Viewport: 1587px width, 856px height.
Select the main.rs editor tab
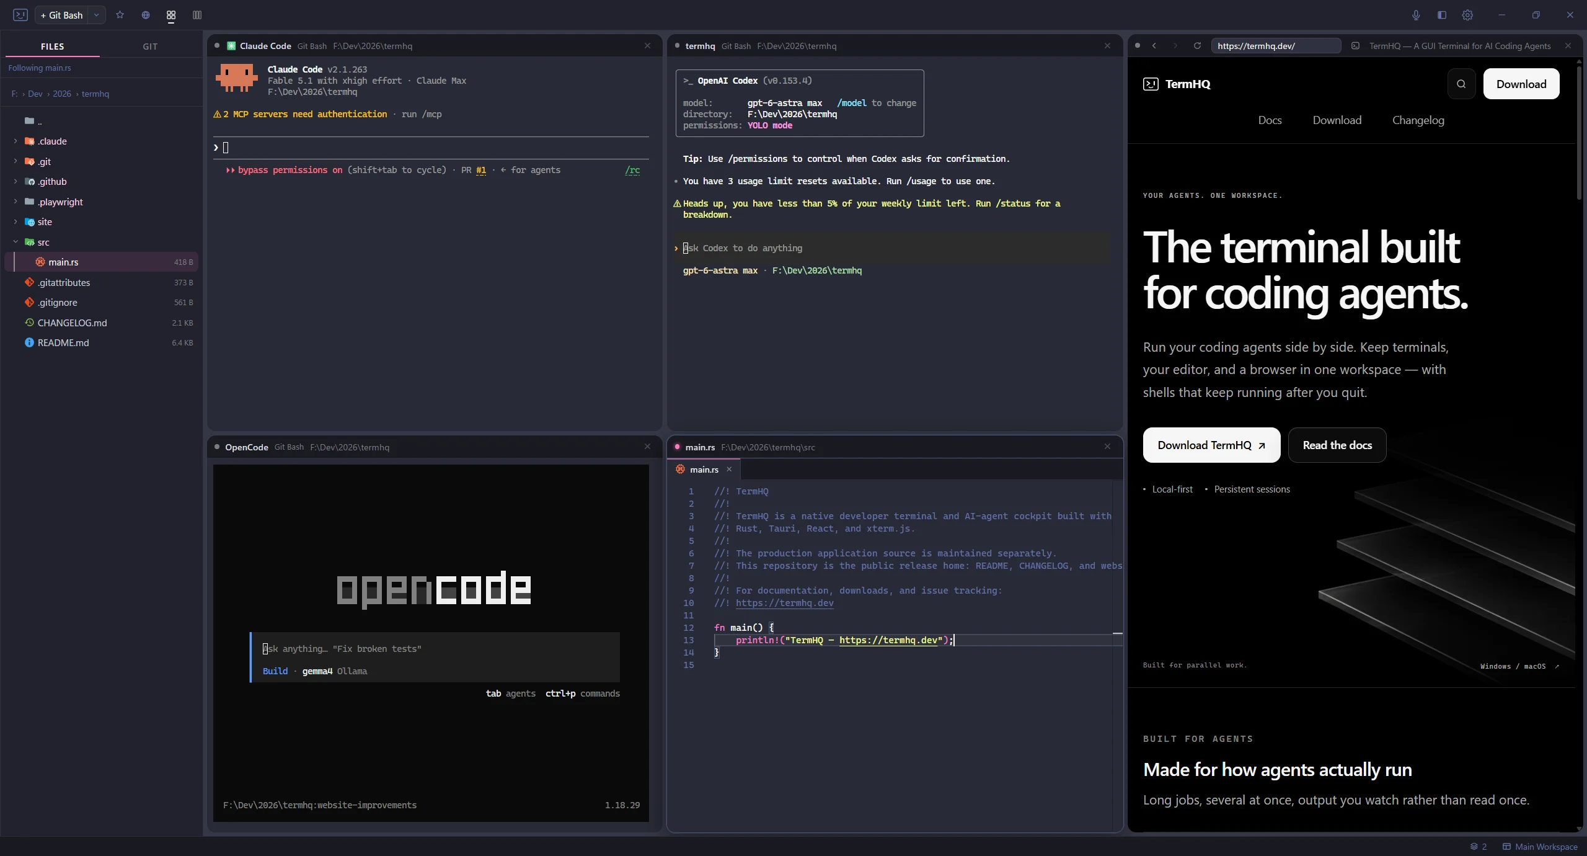[704, 470]
